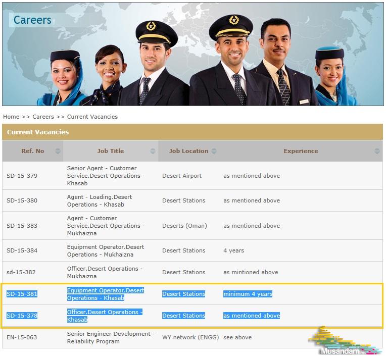Click the Job Title column header
Screen dimensions: 386x357
(x=111, y=151)
